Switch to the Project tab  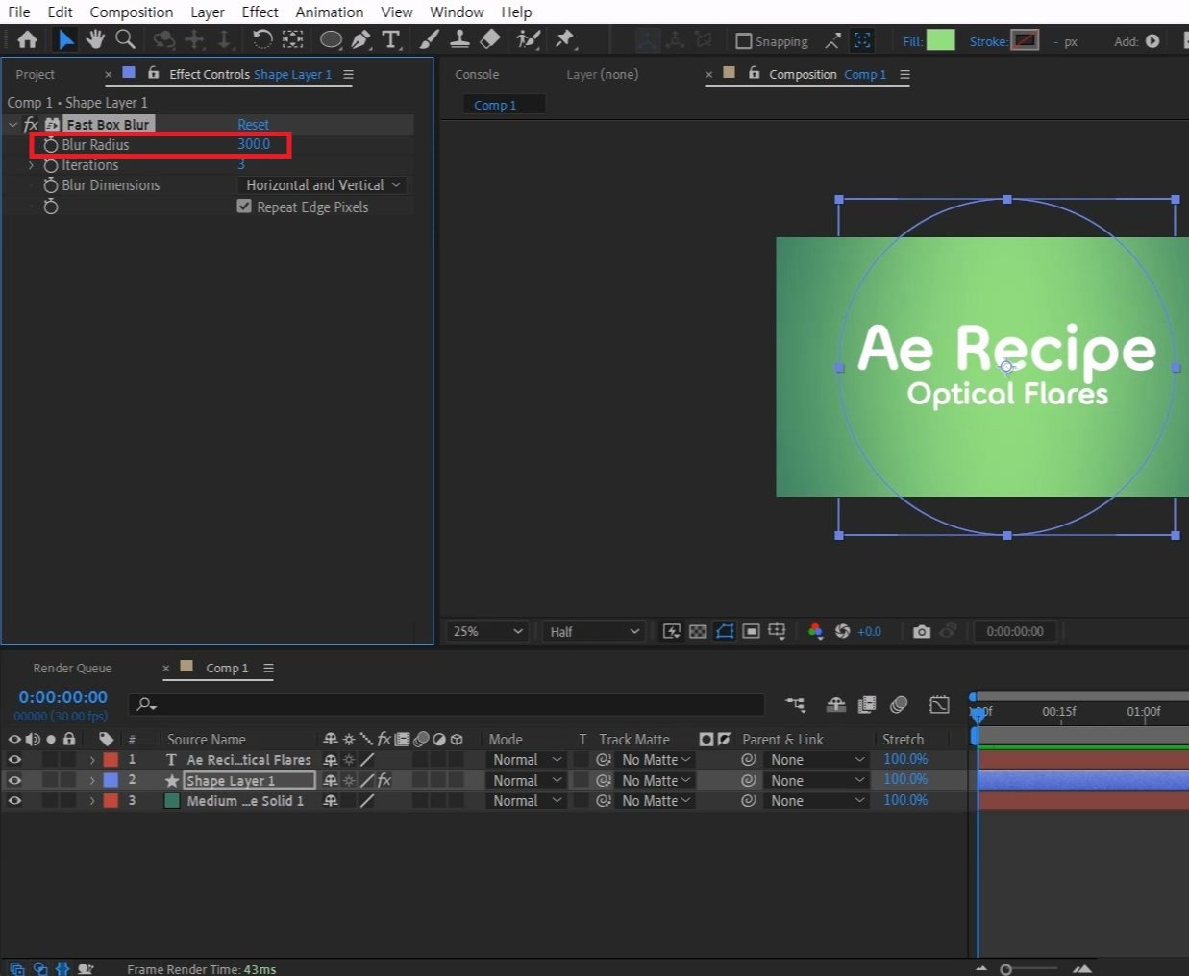[x=35, y=74]
